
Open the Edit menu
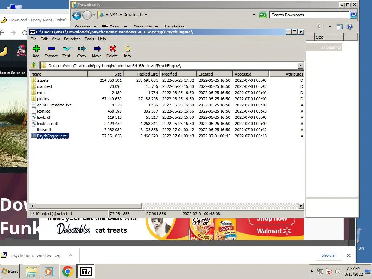click(x=44, y=39)
